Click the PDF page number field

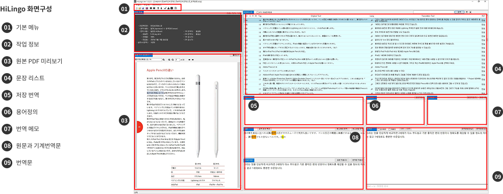[x=178, y=60]
